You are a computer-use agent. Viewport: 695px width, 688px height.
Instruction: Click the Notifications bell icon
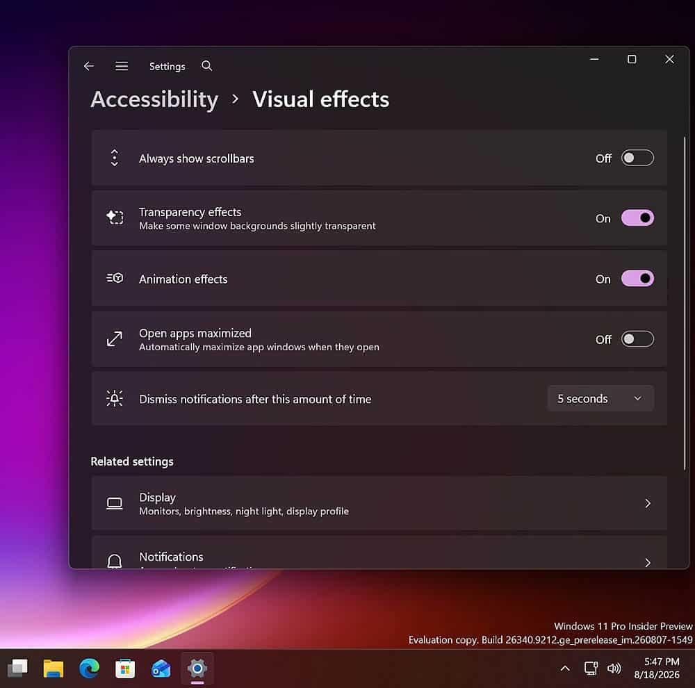coord(115,562)
